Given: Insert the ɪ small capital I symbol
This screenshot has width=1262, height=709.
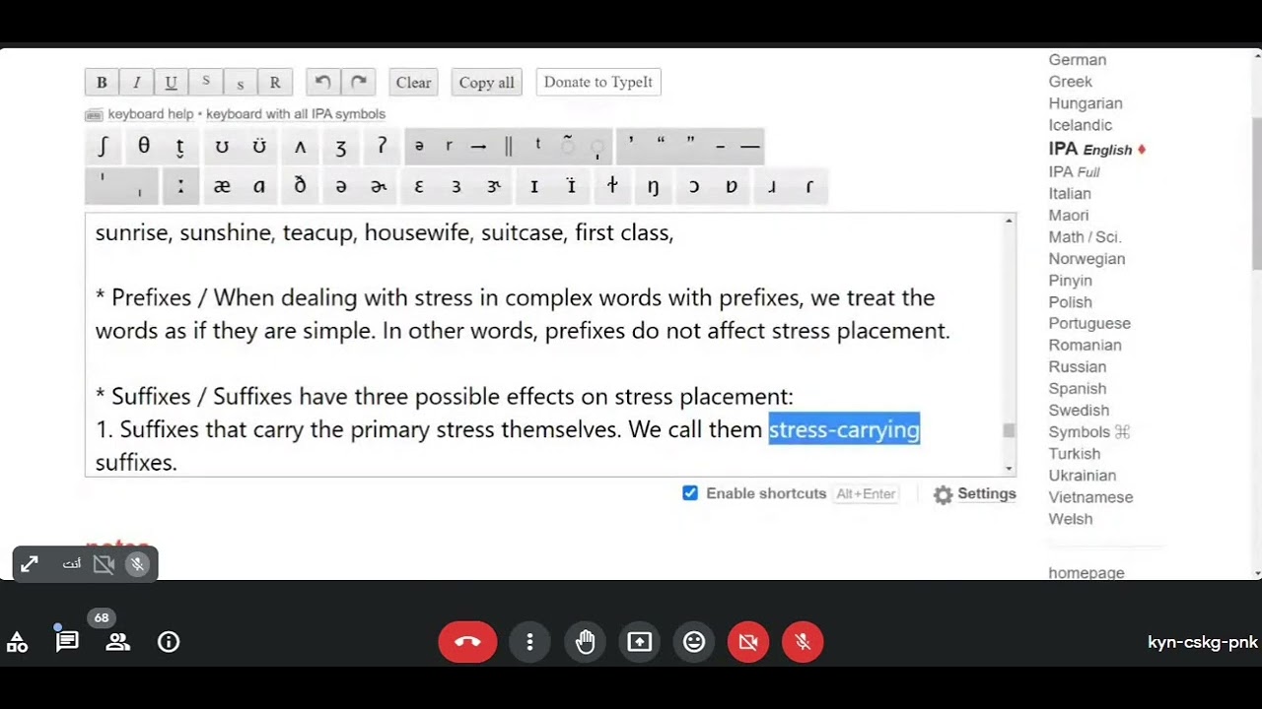Looking at the screenshot, I should click(534, 186).
